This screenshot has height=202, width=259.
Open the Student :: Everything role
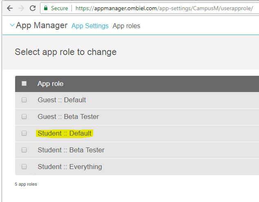70,167
